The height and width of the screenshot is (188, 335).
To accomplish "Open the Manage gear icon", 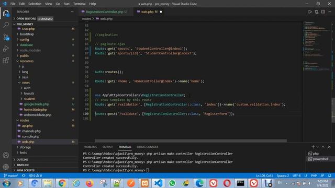I will coord(6,167).
